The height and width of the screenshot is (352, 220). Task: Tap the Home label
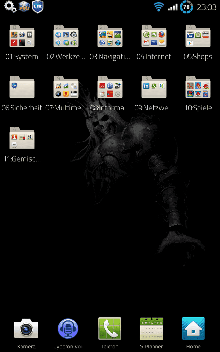click(x=193, y=346)
